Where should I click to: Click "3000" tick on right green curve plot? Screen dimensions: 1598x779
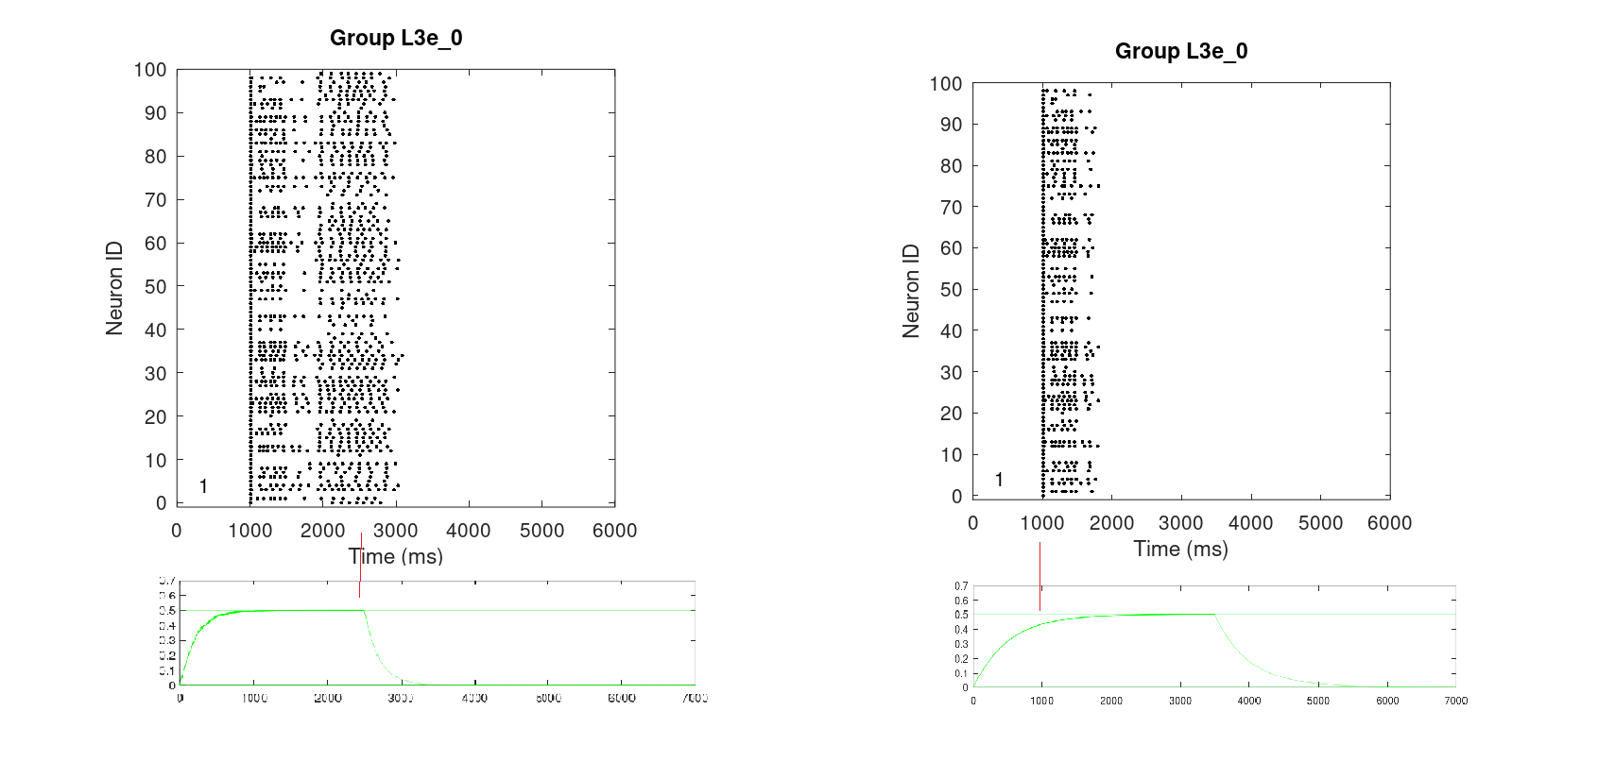1180,701
